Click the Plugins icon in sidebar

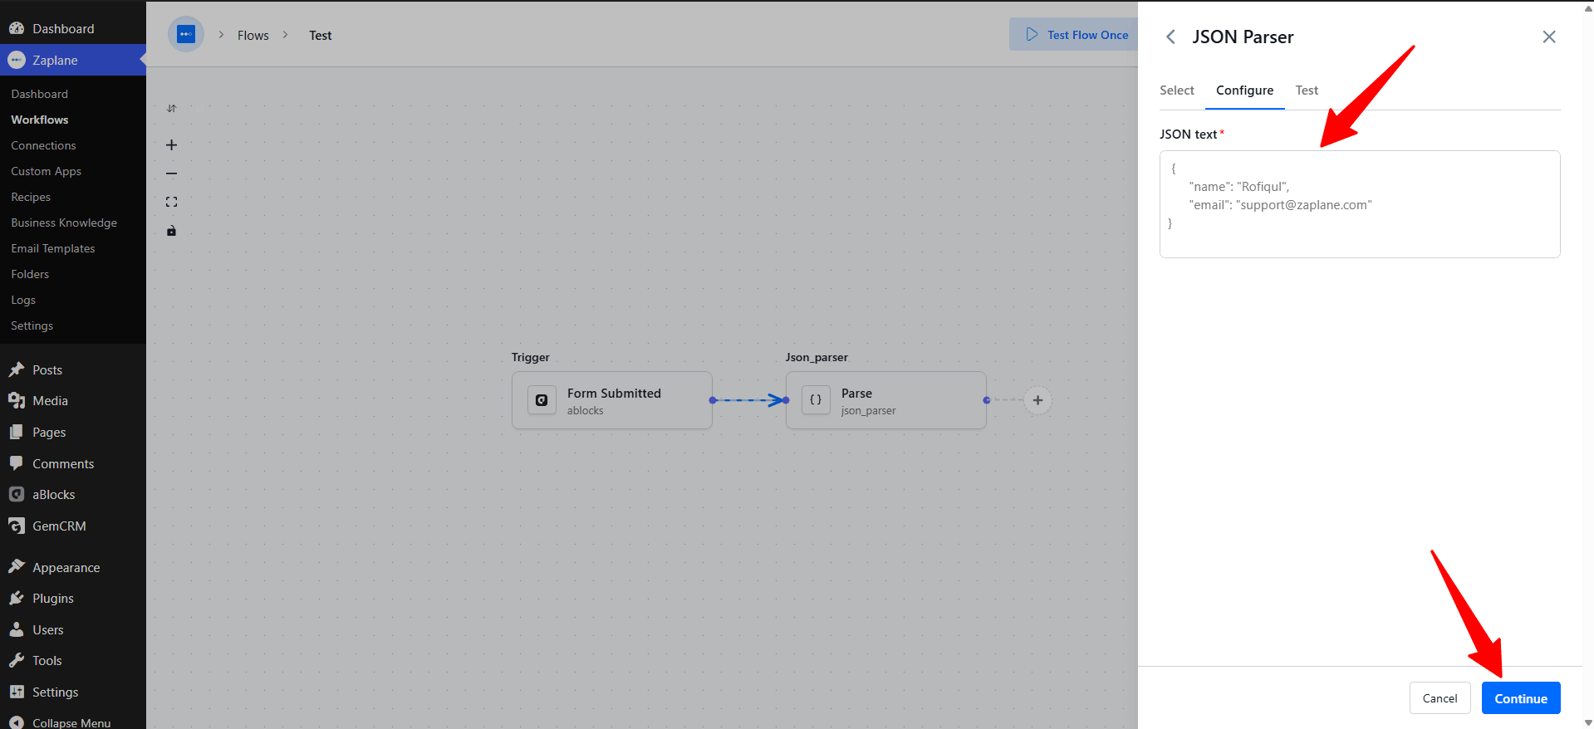[x=17, y=598]
